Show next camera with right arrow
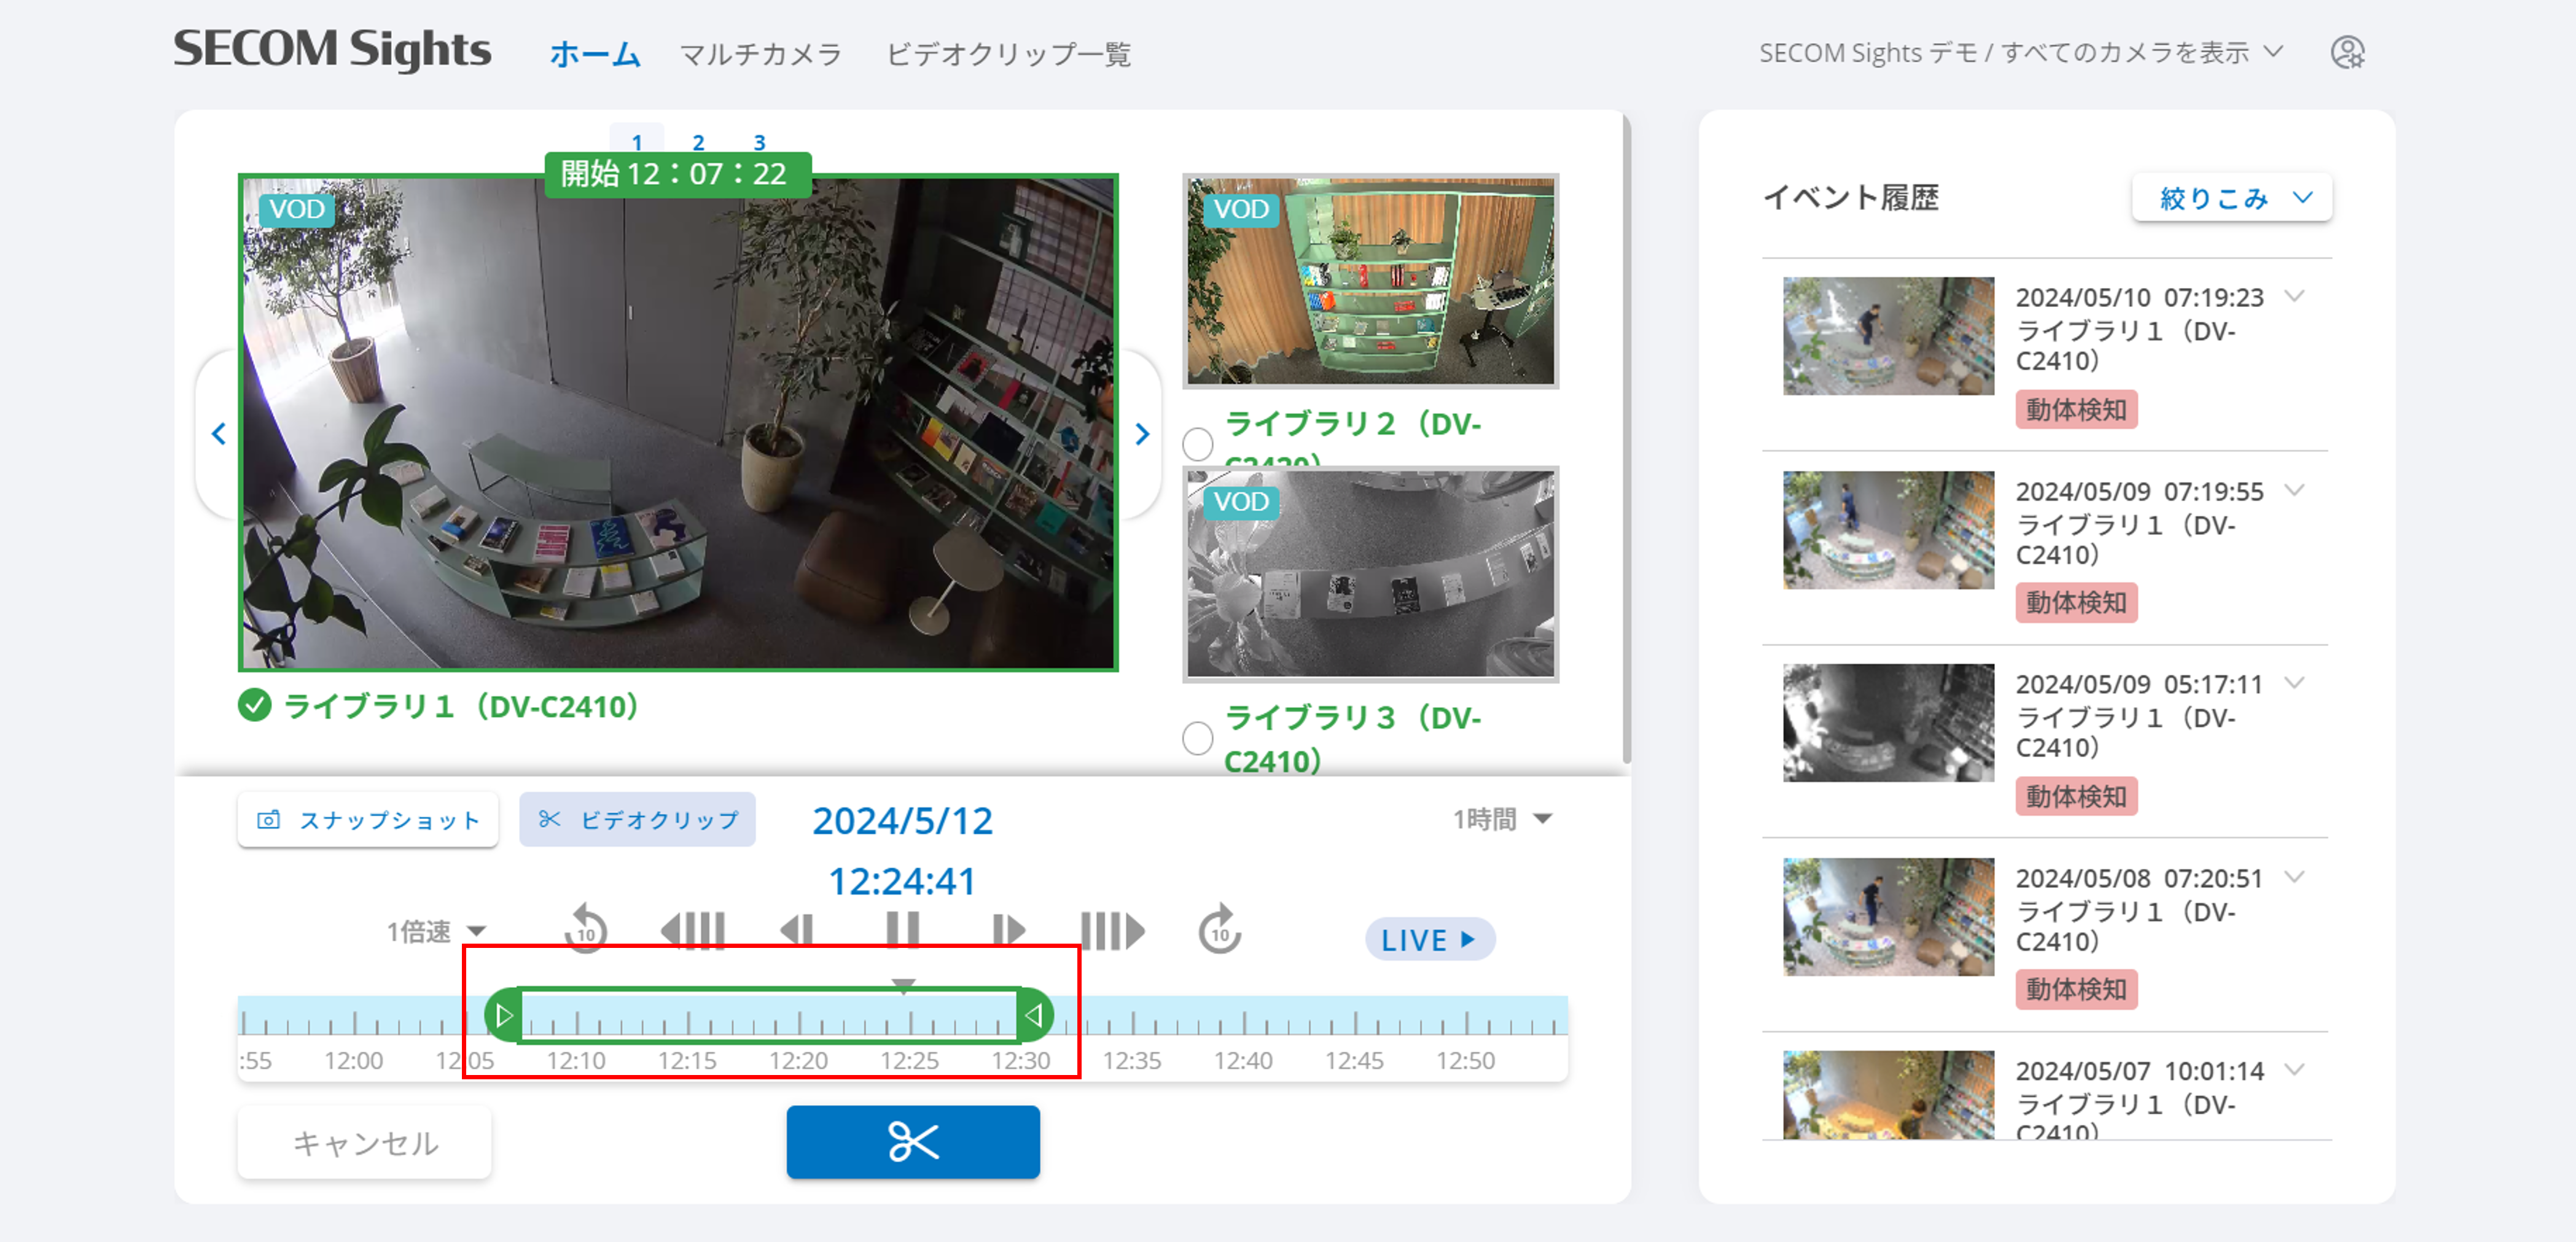The image size is (2576, 1242). 1142,433
